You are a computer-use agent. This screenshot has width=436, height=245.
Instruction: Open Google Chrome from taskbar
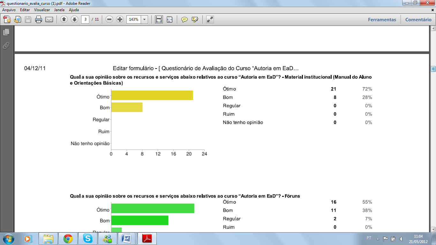point(68,238)
